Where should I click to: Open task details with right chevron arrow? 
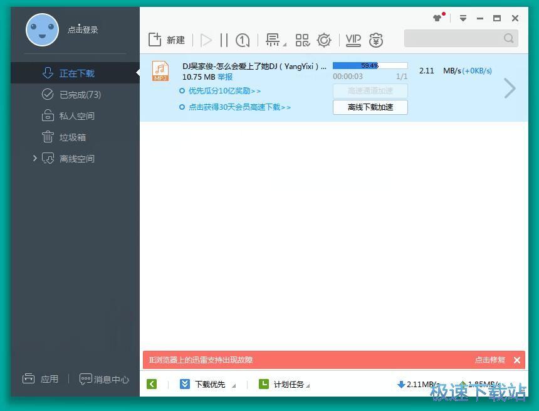click(510, 88)
